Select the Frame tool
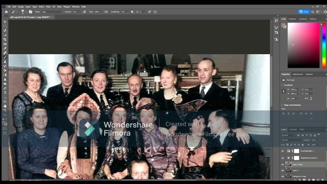The image size is (327, 184). pos(5,44)
